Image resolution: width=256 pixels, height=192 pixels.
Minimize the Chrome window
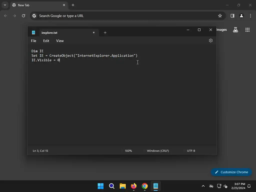coord(227,5)
